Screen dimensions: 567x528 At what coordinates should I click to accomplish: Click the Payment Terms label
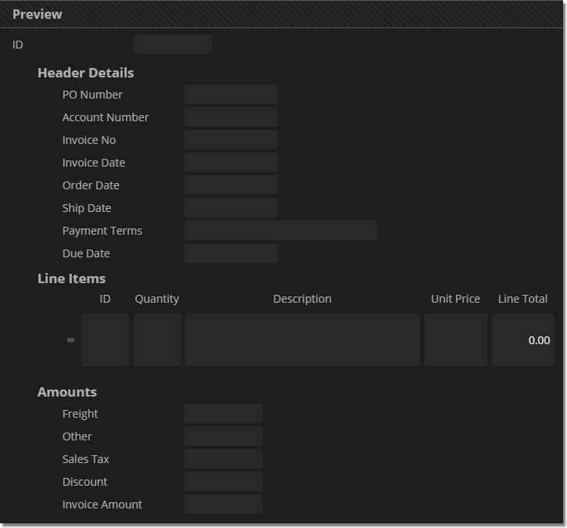coord(102,231)
